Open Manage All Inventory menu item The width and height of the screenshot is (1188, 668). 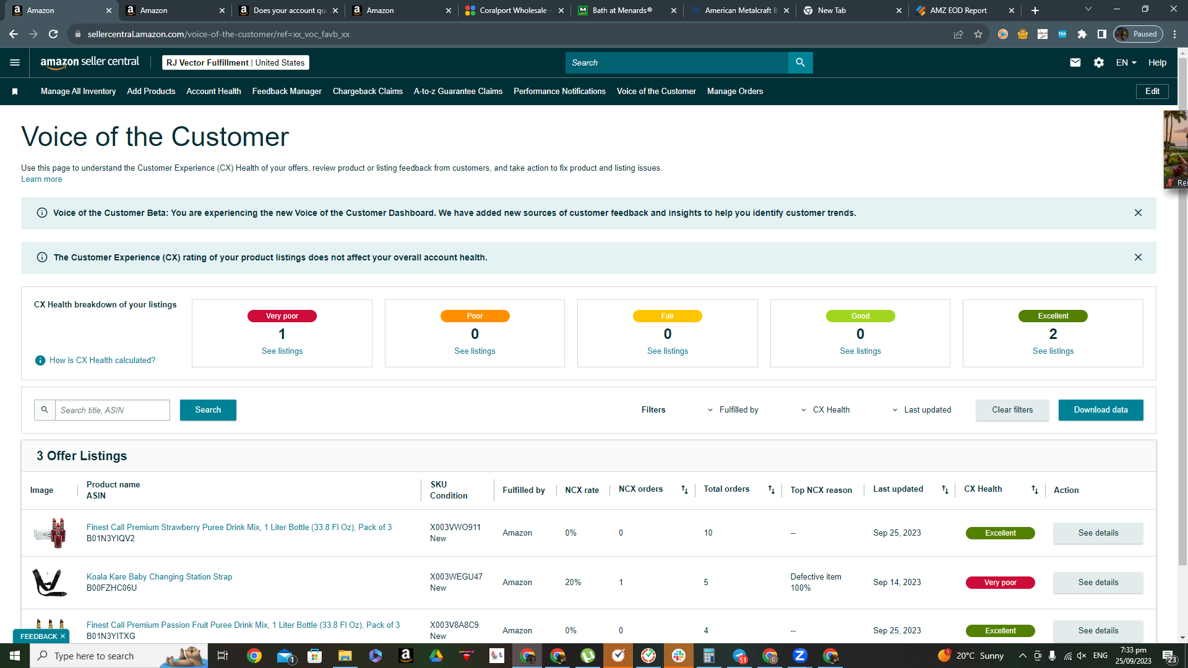coord(78,92)
